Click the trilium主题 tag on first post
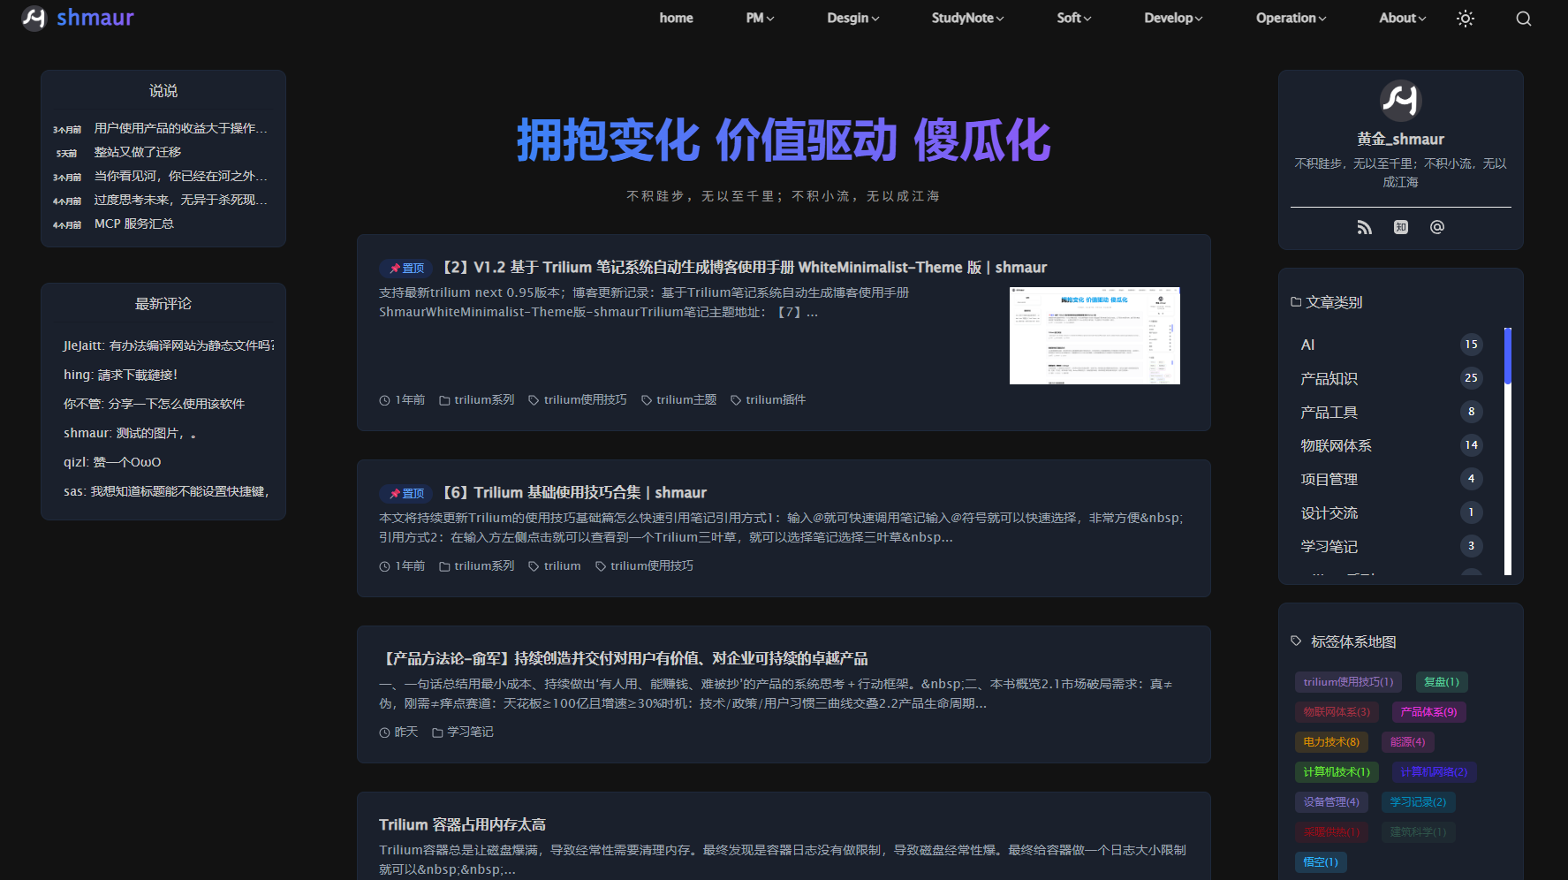1568x880 pixels. 686,400
